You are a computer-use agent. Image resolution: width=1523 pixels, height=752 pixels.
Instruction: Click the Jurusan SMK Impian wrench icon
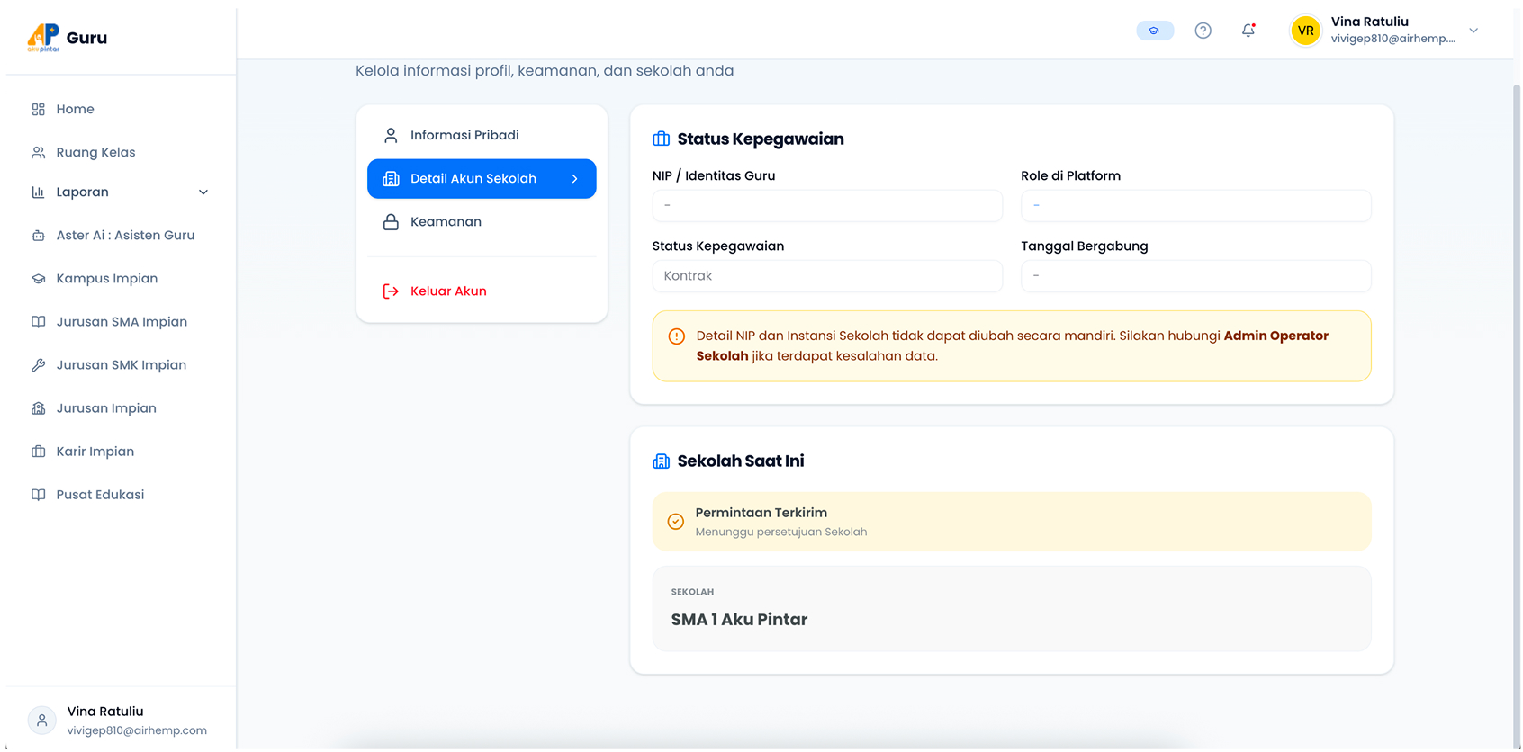click(38, 365)
